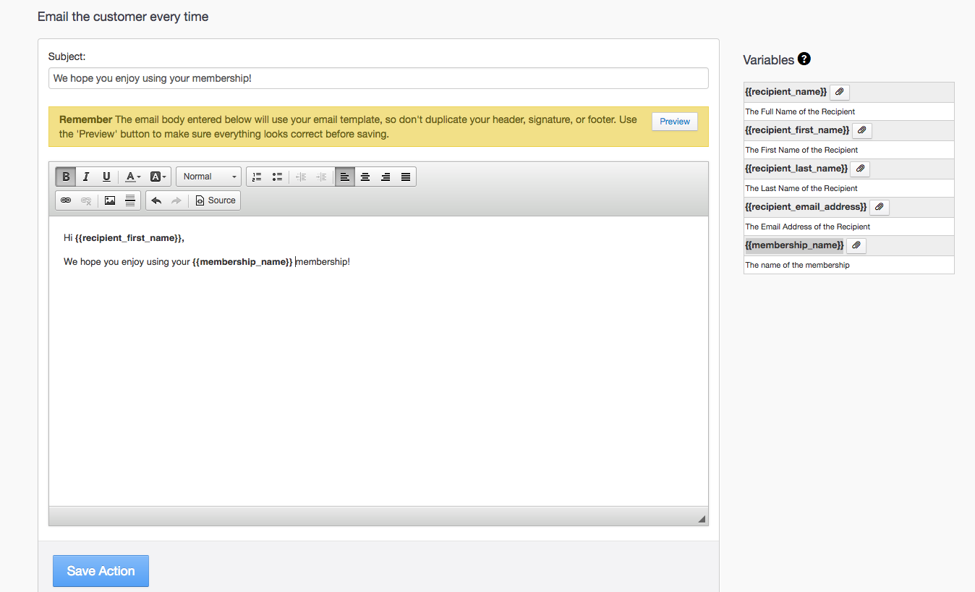Align text to the right

click(386, 177)
